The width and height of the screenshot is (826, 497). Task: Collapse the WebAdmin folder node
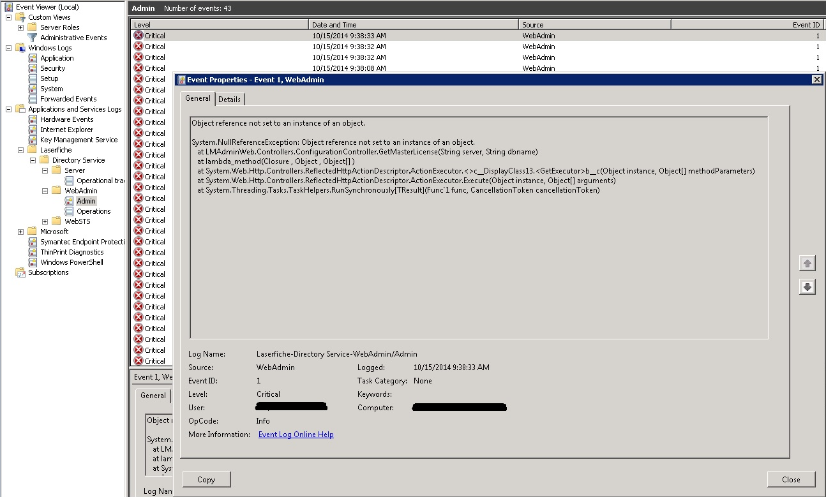coord(45,191)
